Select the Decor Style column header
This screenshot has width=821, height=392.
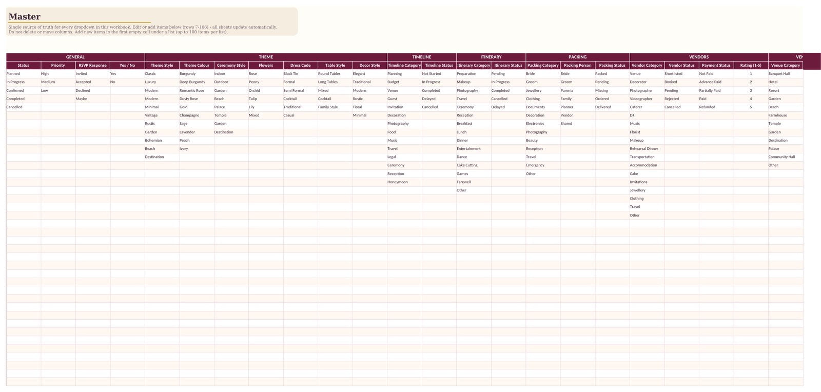369,66
